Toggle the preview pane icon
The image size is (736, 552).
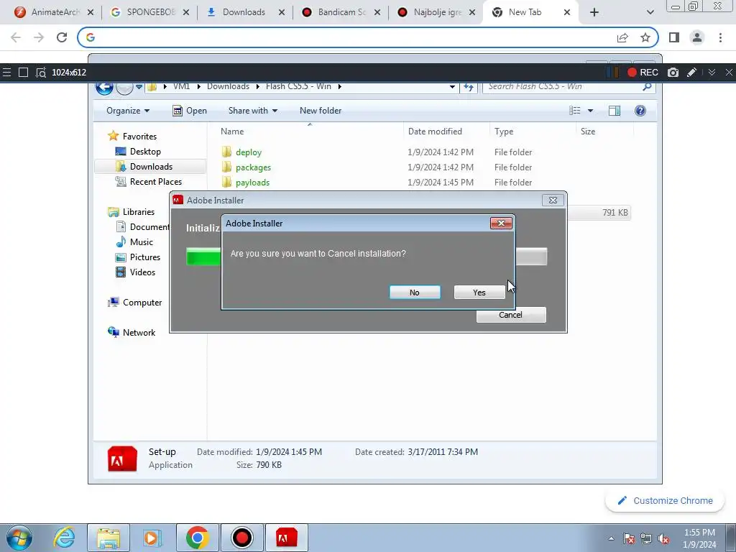[614, 111]
